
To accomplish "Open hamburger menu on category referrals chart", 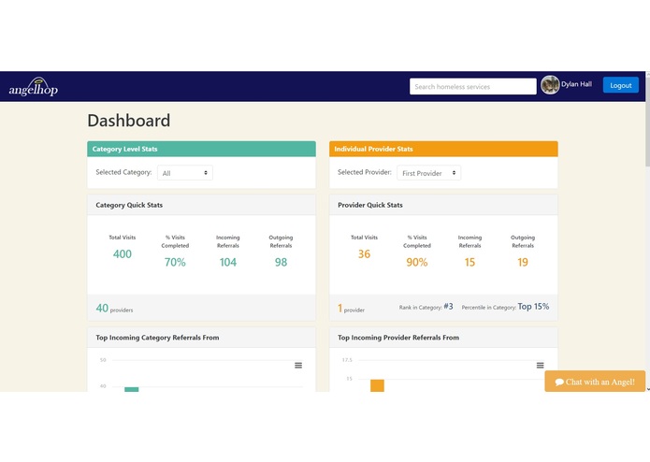I will (298, 366).
